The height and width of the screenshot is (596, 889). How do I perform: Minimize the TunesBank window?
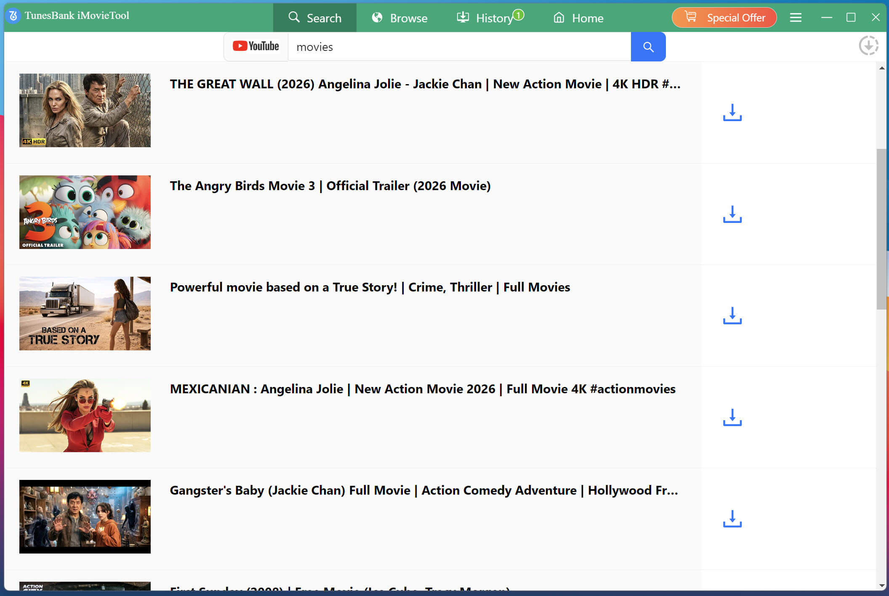tap(827, 17)
